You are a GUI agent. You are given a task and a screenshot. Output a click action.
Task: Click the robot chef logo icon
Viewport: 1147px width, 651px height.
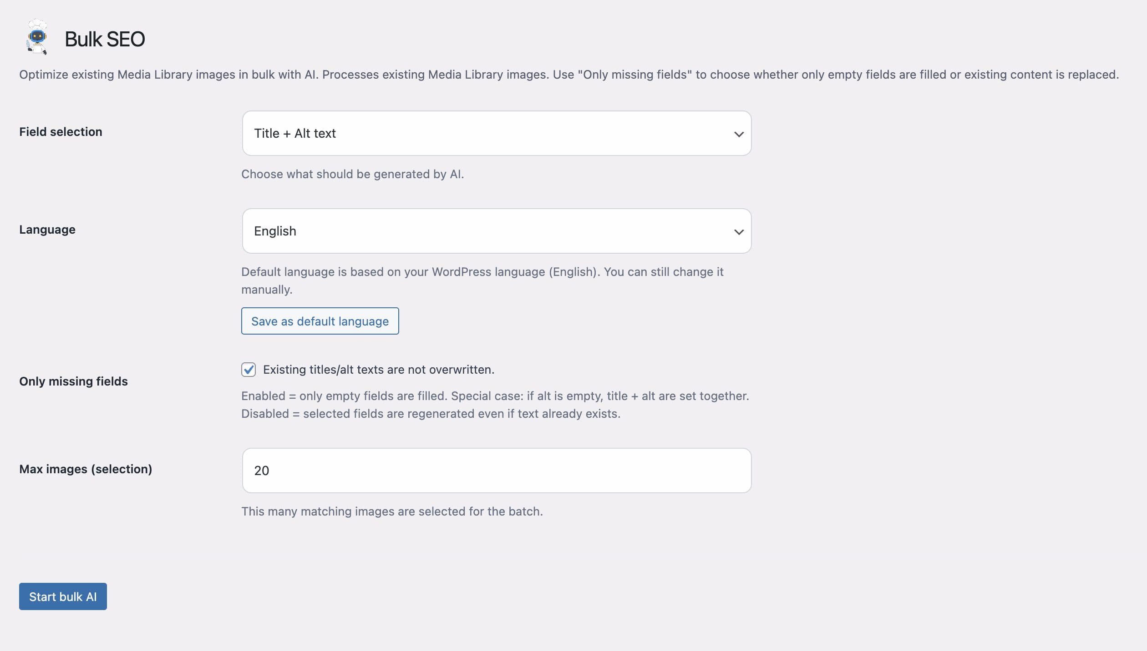pos(37,37)
